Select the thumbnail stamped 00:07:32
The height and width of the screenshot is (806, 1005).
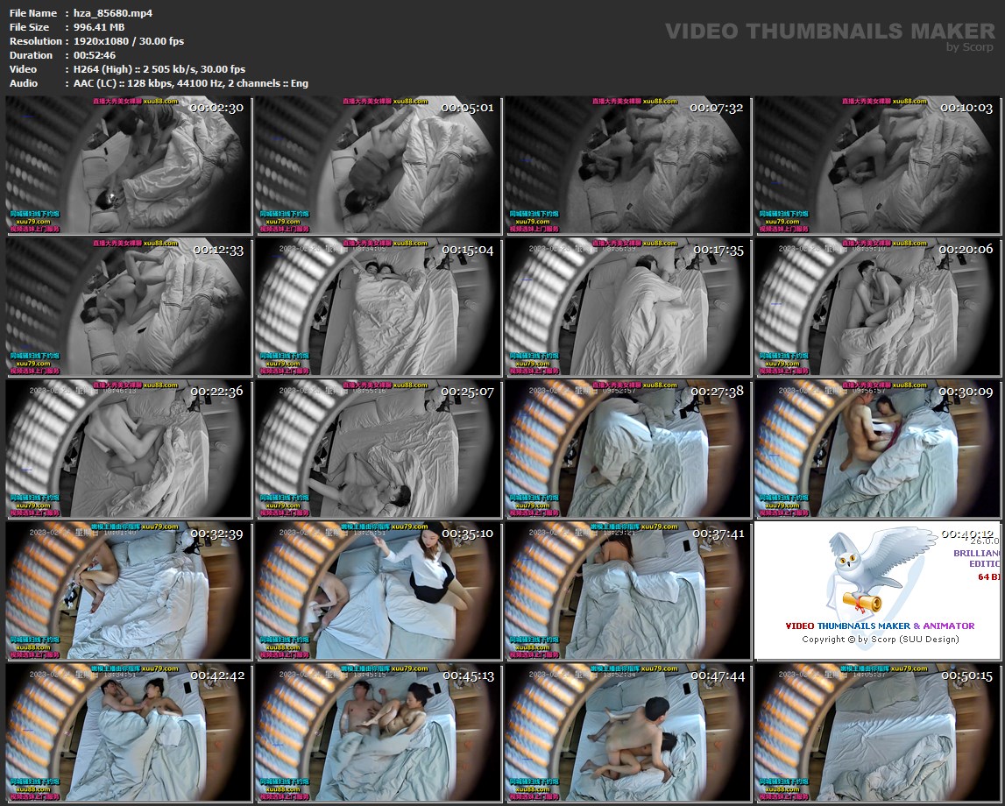coord(628,165)
